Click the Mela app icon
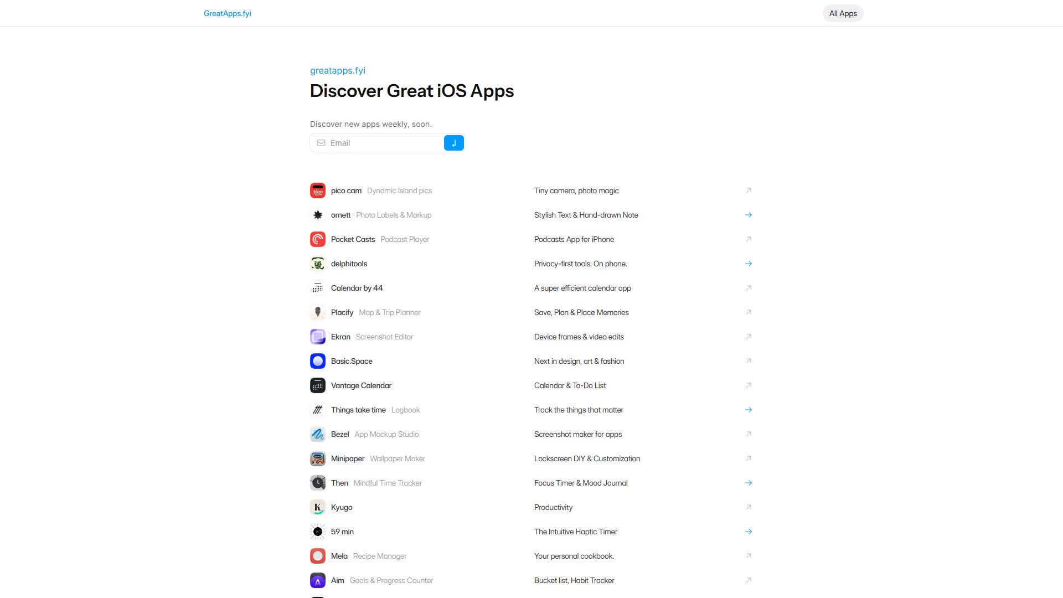This screenshot has height=598, width=1063. coord(318,556)
